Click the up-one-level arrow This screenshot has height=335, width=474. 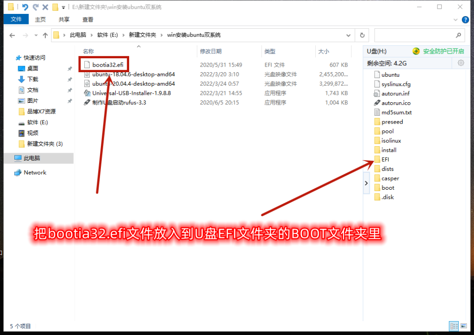pos(45,35)
